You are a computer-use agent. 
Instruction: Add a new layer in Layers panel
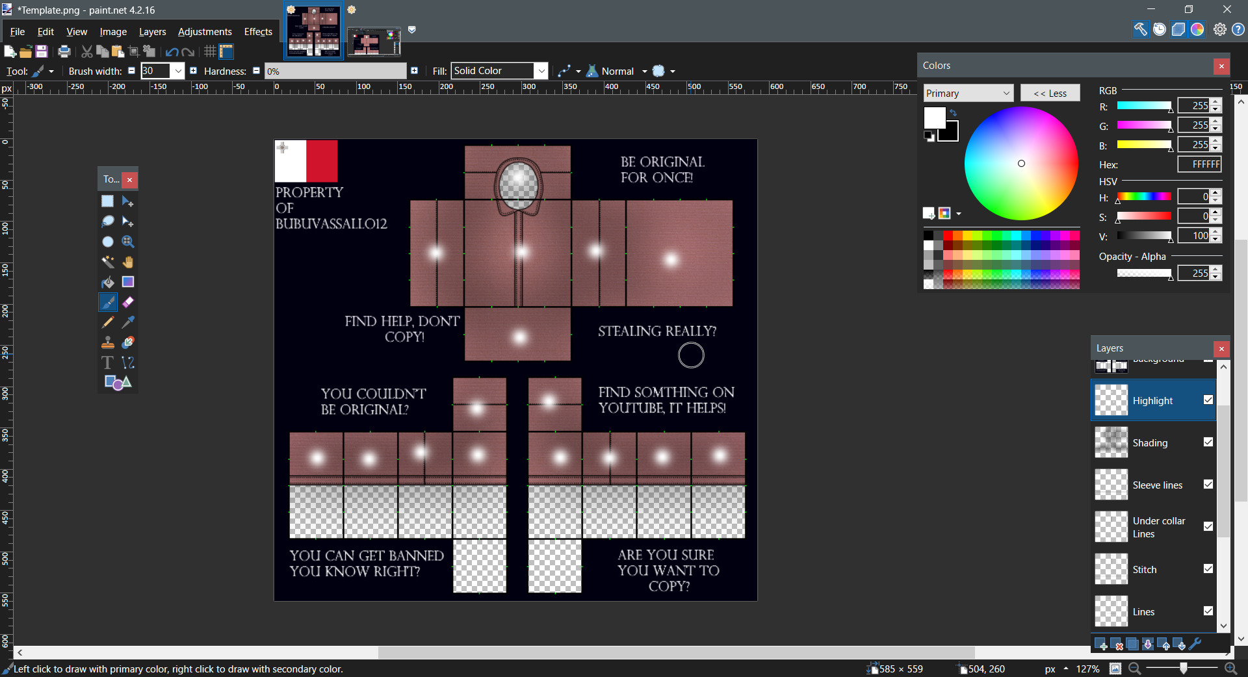point(1100,644)
